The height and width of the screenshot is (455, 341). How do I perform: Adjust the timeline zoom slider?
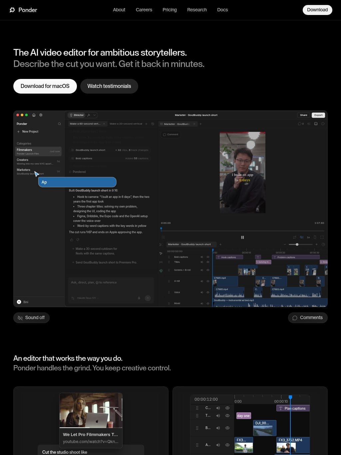(301, 244)
